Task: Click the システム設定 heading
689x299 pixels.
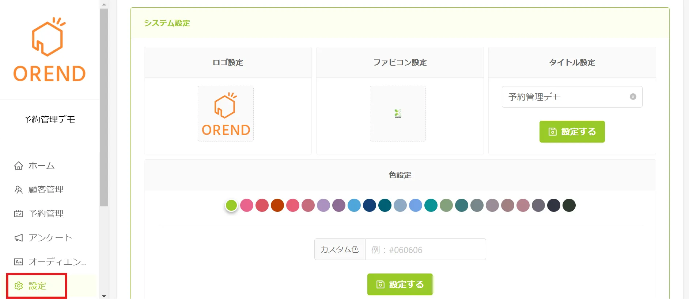Action: pos(167,23)
